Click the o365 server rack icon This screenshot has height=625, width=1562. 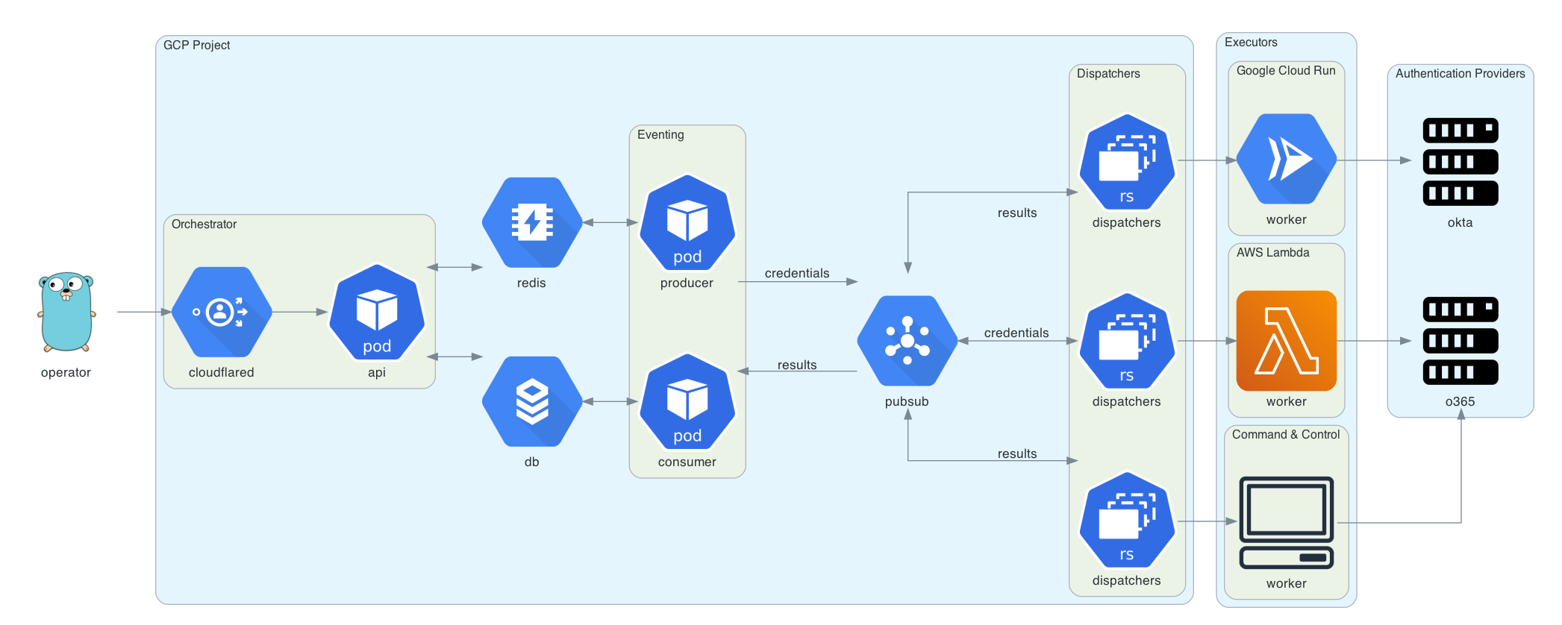tap(1460, 341)
